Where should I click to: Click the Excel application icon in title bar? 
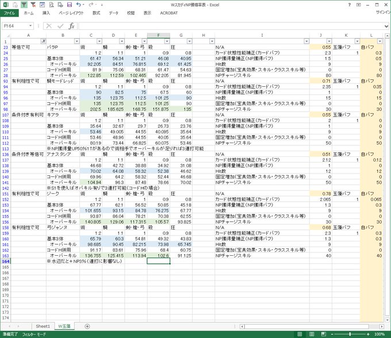[x=6, y=5]
